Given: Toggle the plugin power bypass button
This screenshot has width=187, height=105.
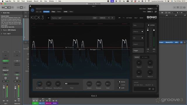Looking at the screenshot, I should tap(32, 10).
